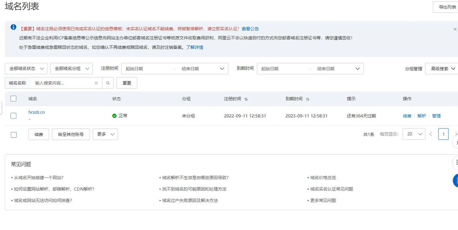Open the blue floating side widget
The height and width of the screenshot is (230, 458).
pyautogui.click(x=455, y=181)
